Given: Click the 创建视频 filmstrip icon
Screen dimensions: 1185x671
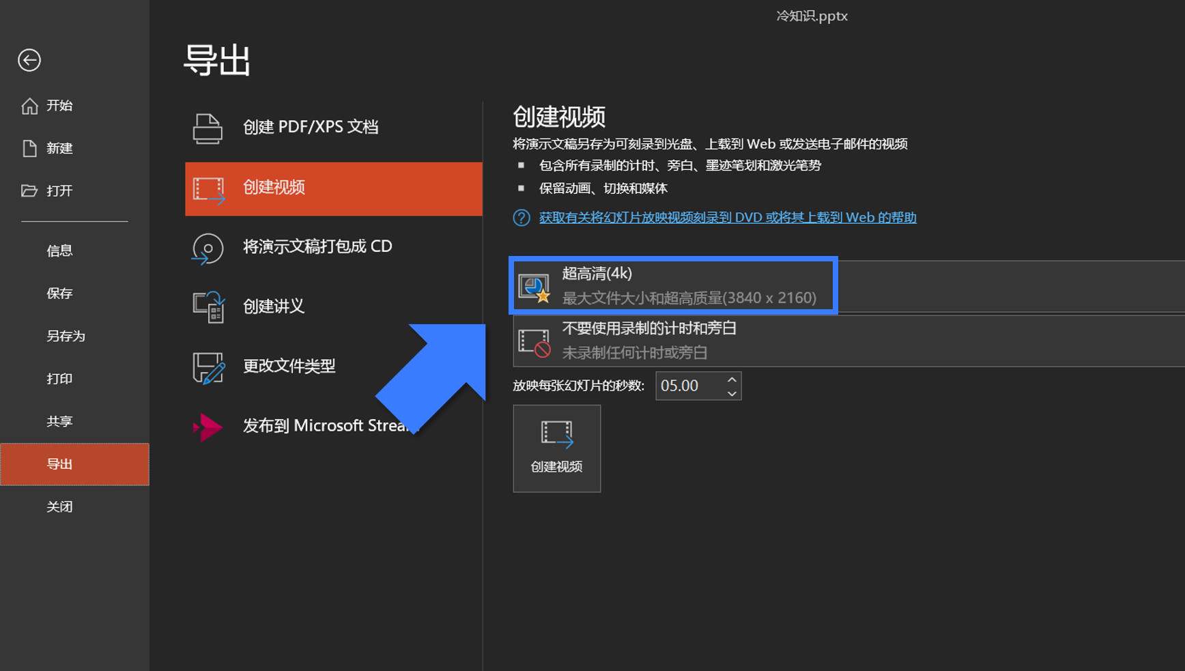Looking at the screenshot, I should [210, 189].
